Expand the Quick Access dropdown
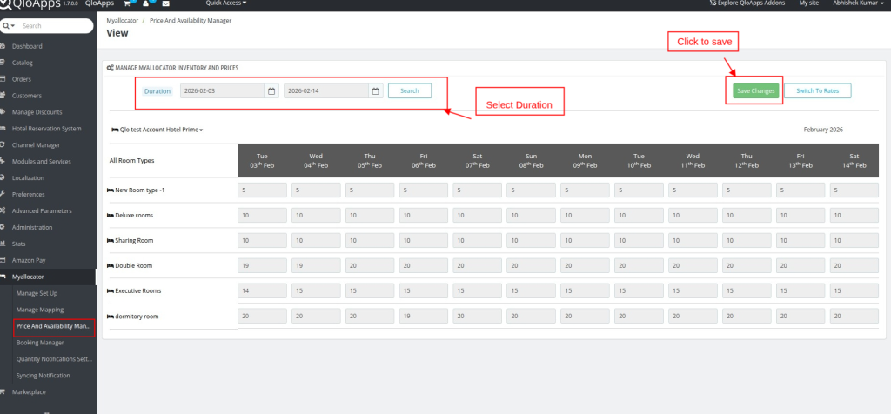891x414 pixels. click(225, 3)
